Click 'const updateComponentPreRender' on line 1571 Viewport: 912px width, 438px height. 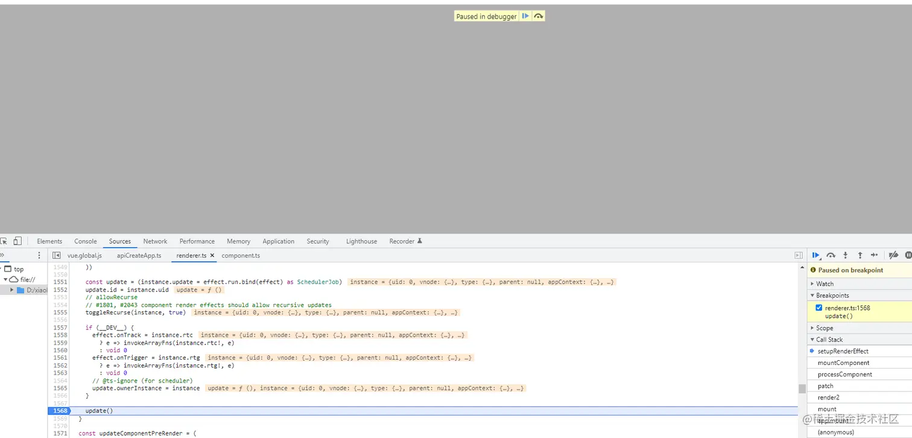pos(132,433)
